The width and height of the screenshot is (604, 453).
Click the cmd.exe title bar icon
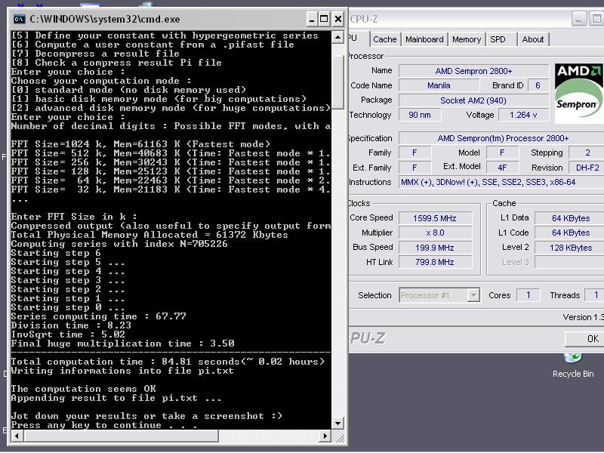pyautogui.click(x=19, y=19)
